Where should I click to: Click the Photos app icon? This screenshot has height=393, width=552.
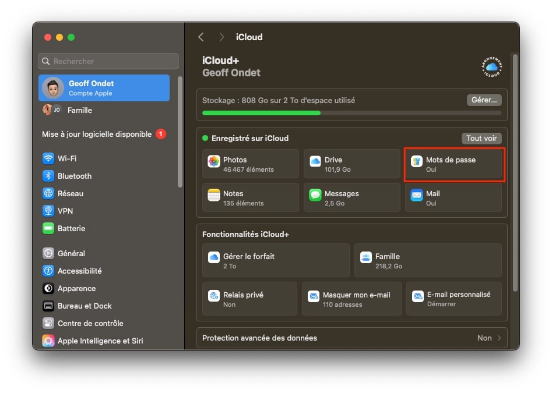214,161
